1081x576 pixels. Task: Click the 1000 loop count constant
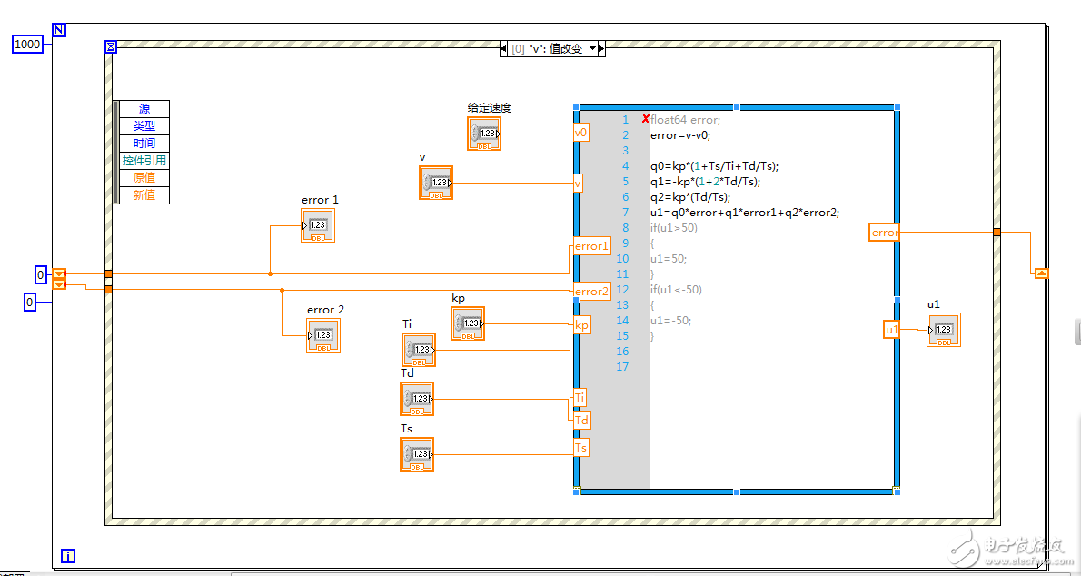point(27,45)
